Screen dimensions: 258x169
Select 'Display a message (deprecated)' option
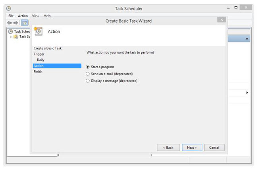click(x=88, y=81)
